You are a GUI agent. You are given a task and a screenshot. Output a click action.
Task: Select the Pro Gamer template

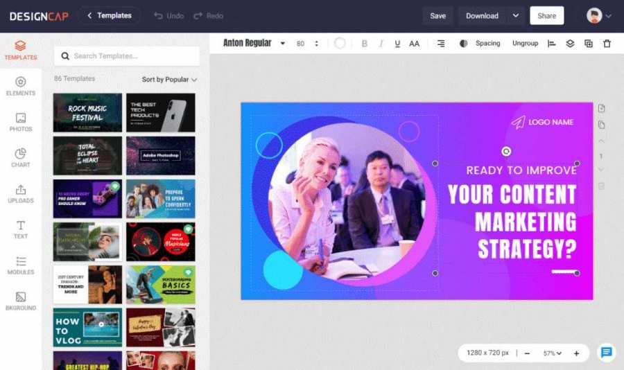tap(87, 199)
